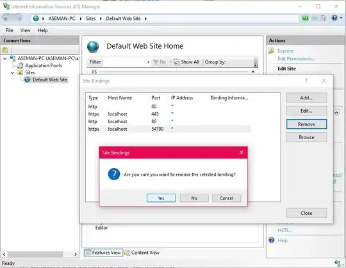Image resolution: width=346 pixels, height=268 pixels.
Task: Open the help question mark of Site Bindings
Action: coord(306,81)
